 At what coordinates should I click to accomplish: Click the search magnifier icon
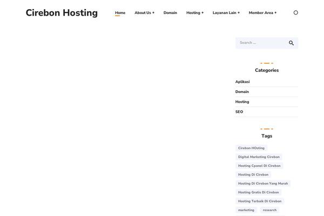pos(291,43)
